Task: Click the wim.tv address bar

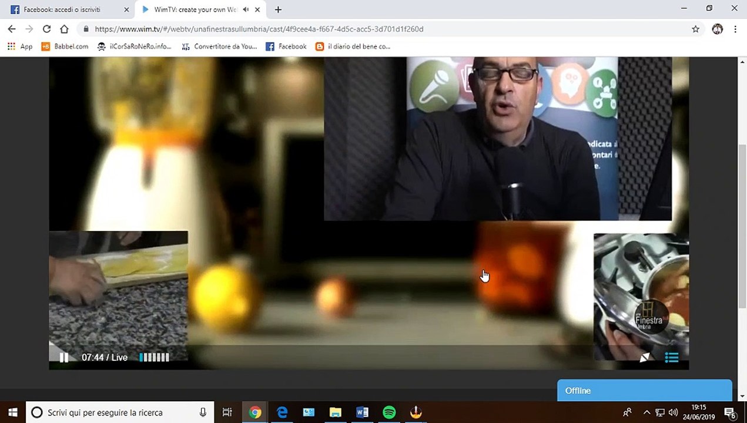Action: [388, 29]
